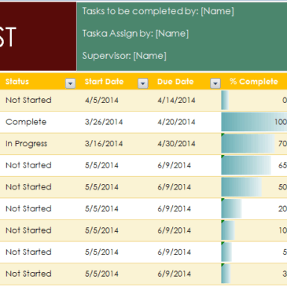Click the dark red title banner cell
The image size is (287, 287).
click(x=38, y=36)
